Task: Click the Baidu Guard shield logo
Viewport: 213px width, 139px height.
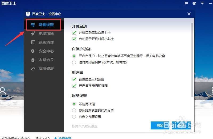Action: [28, 14]
